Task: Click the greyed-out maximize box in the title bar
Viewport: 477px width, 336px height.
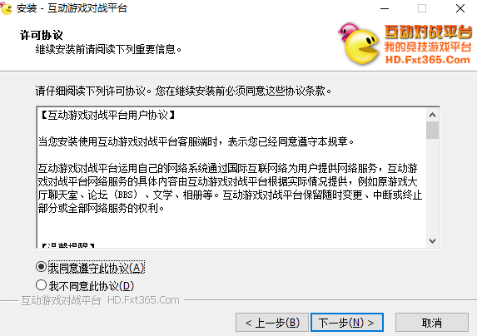Action: 422,8
